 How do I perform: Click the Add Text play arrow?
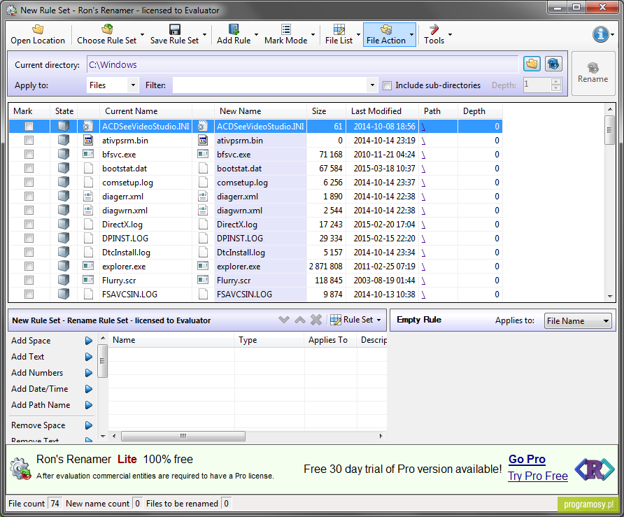tap(89, 357)
